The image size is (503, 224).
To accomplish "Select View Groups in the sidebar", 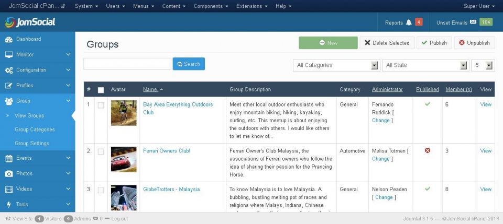I will coord(29,116).
